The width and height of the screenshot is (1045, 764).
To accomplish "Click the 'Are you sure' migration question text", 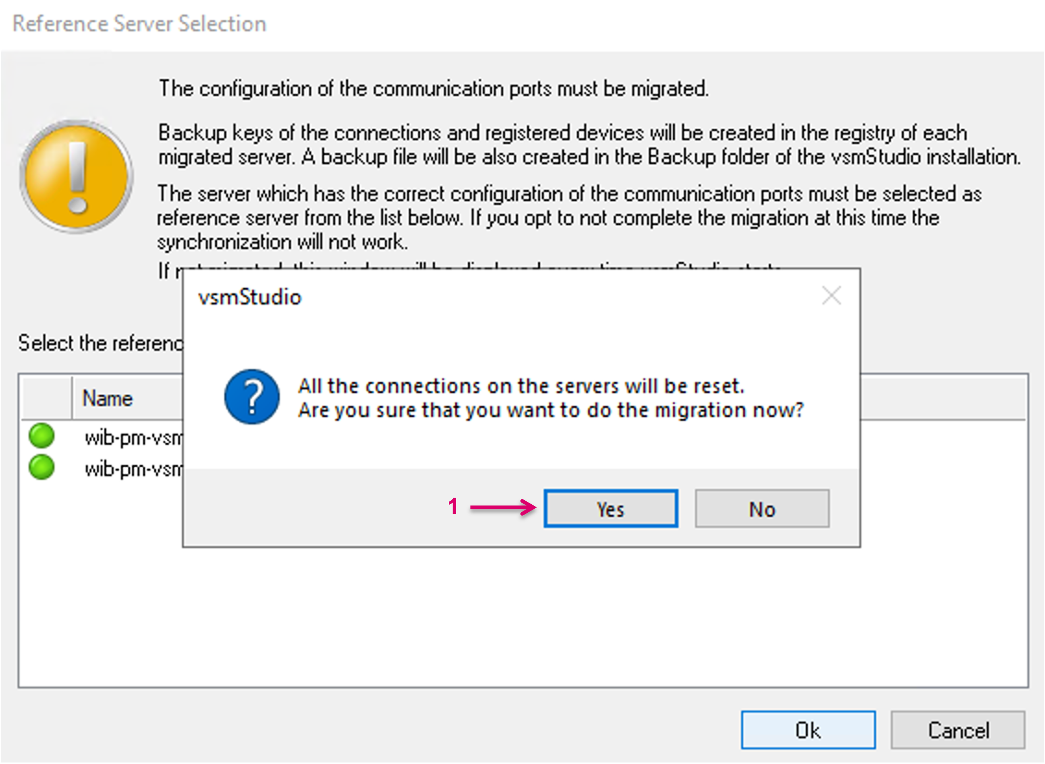I will pyautogui.click(x=550, y=410).
